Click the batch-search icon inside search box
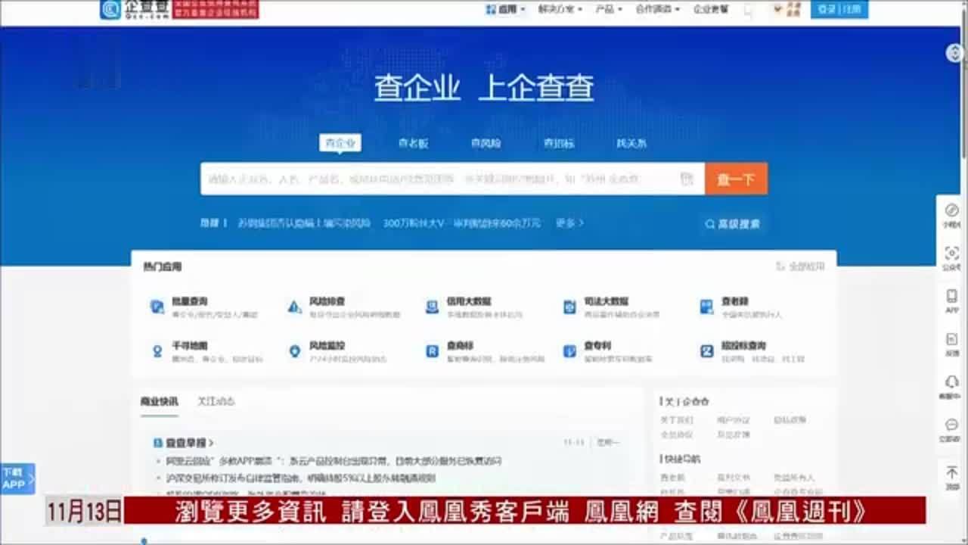The height and width of the screenshot is (545, 968). click(687, 179)
